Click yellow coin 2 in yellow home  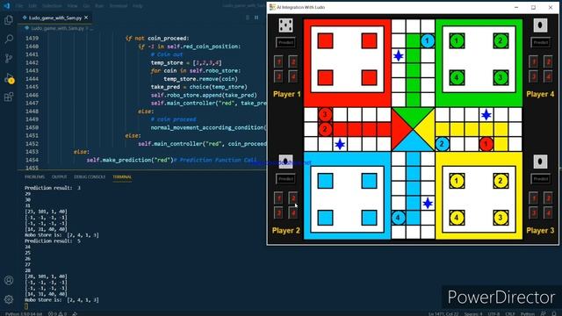click(x=501, y=181)
